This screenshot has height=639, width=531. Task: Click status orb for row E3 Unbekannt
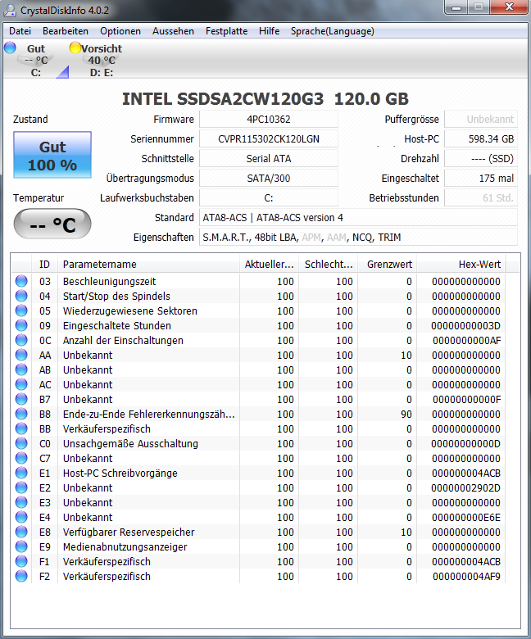[21, 502]
